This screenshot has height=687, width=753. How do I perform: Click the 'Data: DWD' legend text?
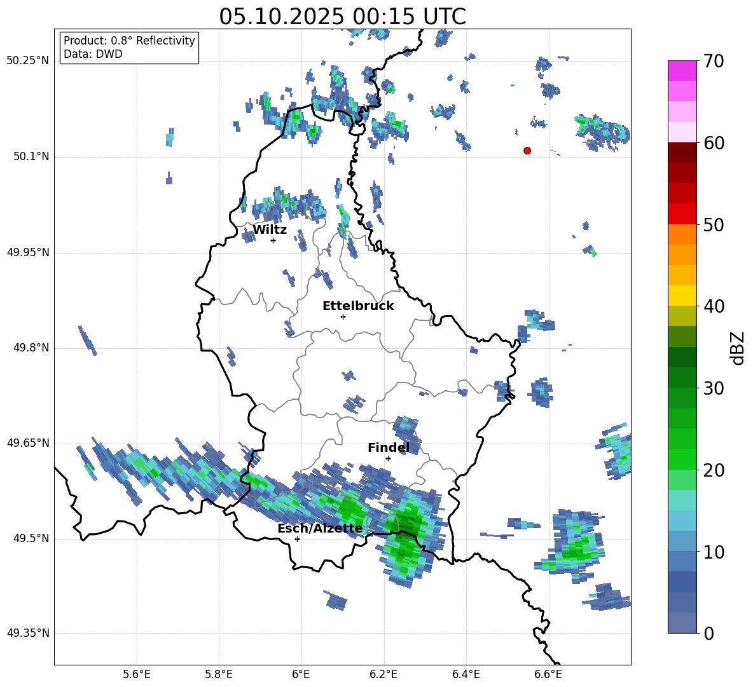pos(93,54)
